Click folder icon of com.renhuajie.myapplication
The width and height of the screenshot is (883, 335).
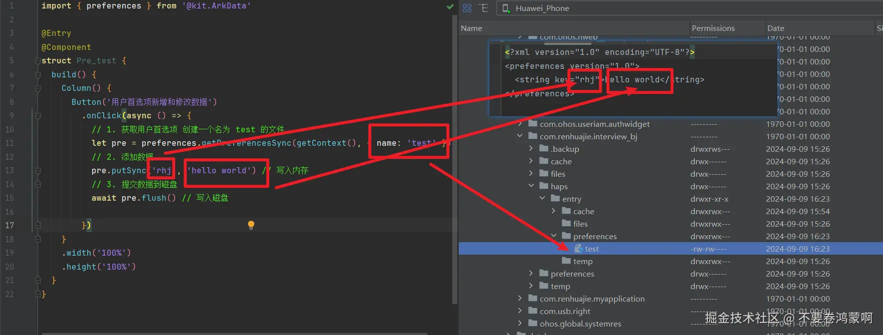coord(533,299)
